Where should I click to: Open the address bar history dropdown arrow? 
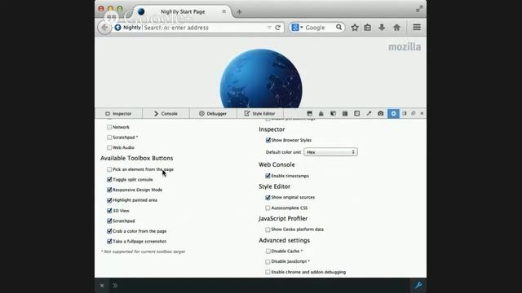coord(269,28)
